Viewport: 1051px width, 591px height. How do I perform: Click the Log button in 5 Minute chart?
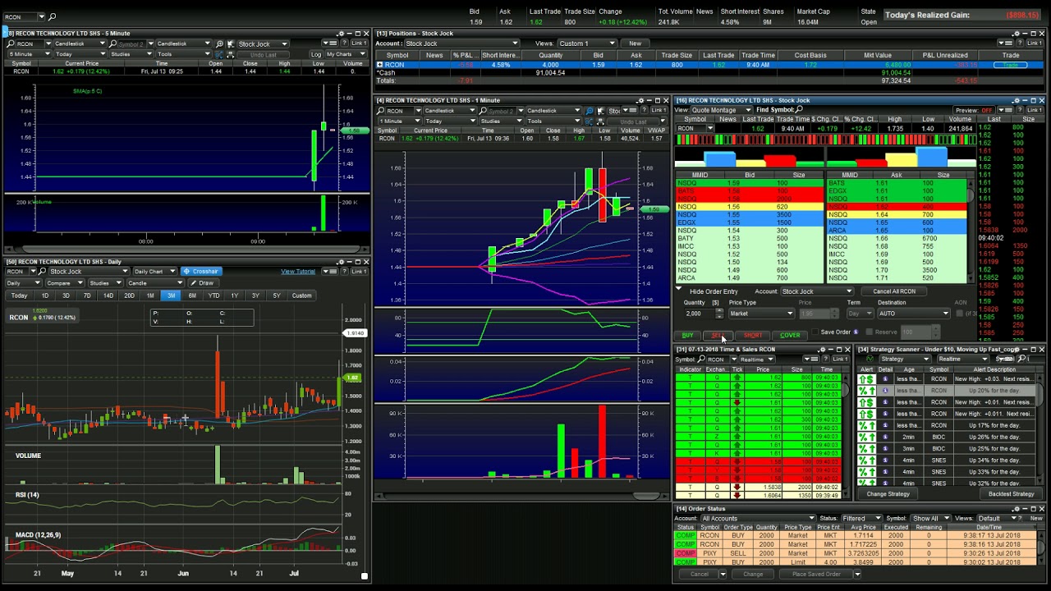[316, 54]
